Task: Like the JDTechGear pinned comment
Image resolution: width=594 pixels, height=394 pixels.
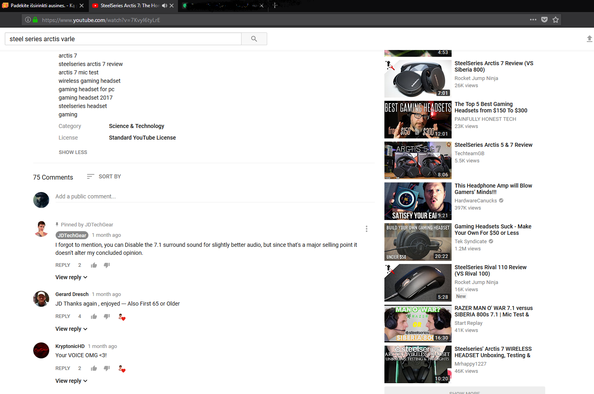Action: click(x=94, y=265)
